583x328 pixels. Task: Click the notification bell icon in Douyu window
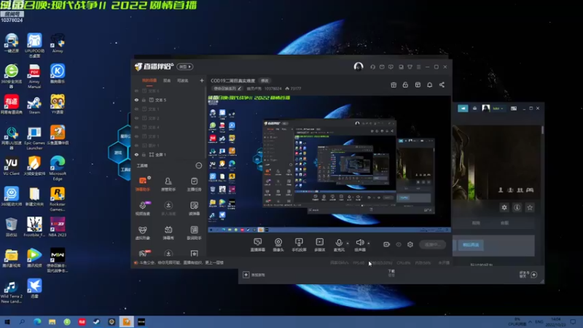coord(429,85)
